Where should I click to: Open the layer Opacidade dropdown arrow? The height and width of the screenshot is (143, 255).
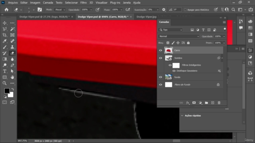(x=224, y=37)
